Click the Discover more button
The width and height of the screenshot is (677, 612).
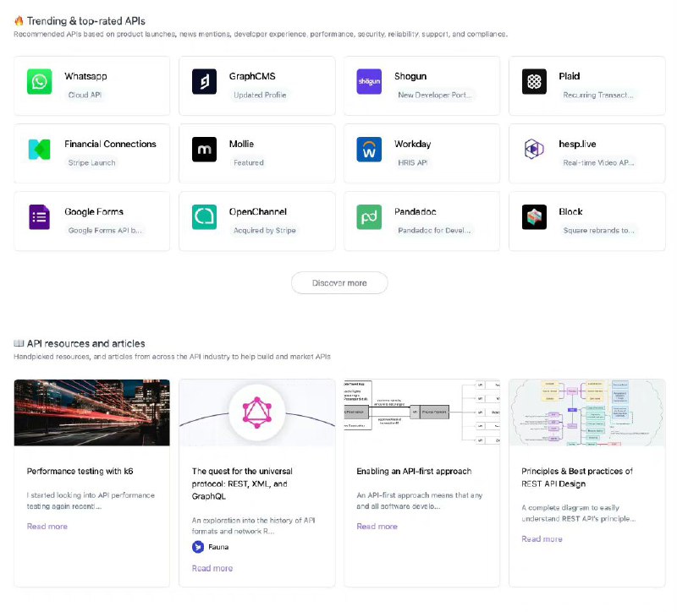338,283
